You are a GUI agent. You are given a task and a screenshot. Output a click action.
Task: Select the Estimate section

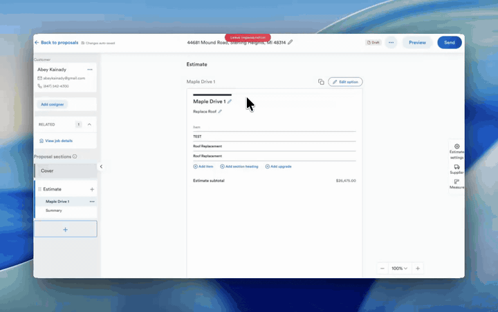pyautogui.click(x=52, y=189)
